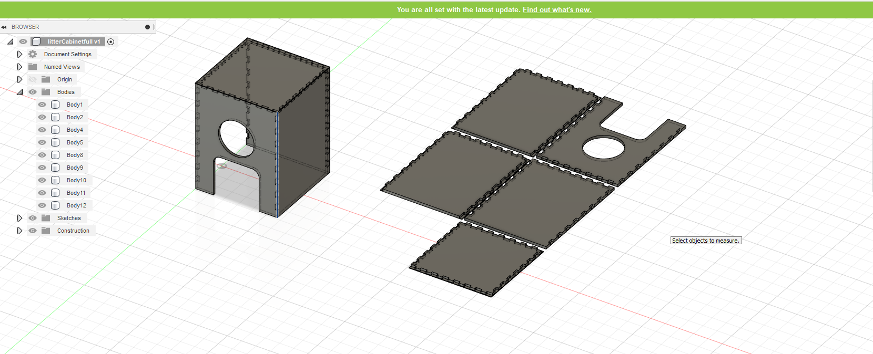Hide Body8 using its eye icon
This screenshot has width=873, height=354.
42,155
